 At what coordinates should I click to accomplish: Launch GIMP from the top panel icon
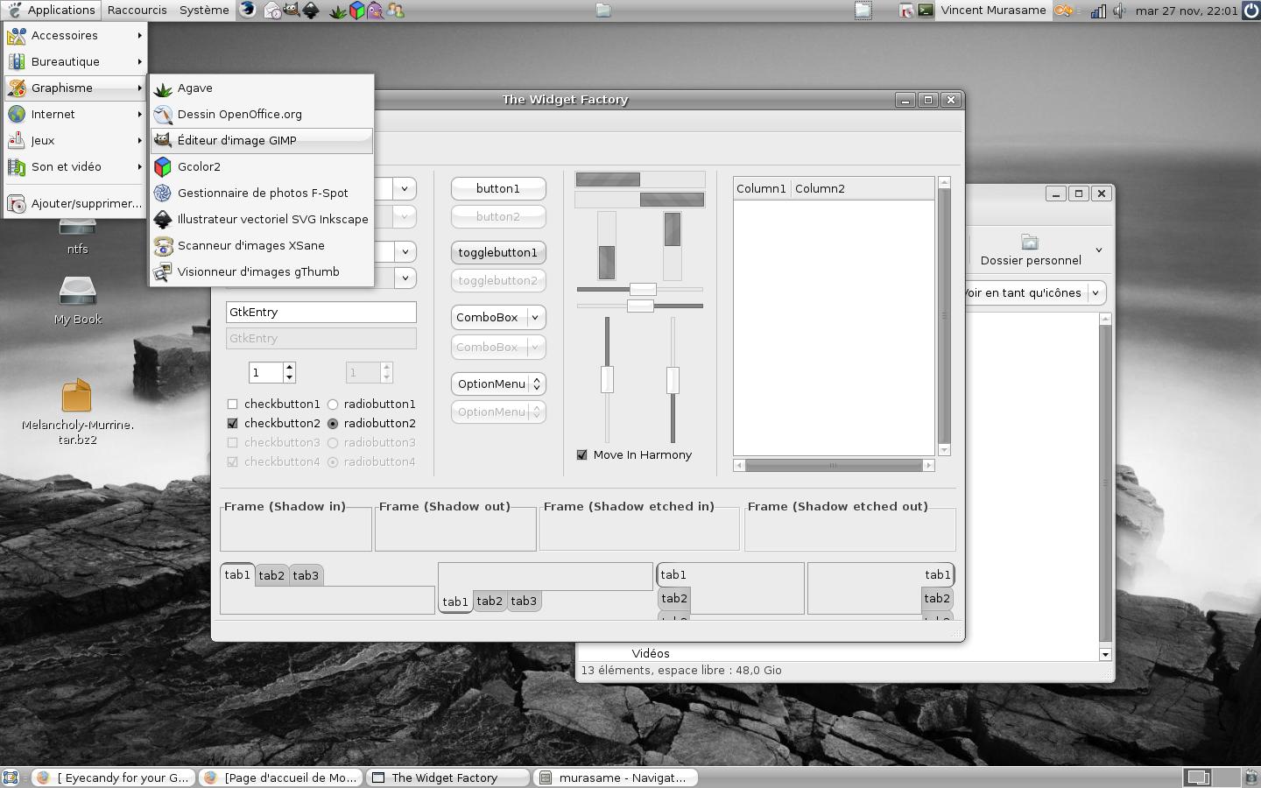292,11
